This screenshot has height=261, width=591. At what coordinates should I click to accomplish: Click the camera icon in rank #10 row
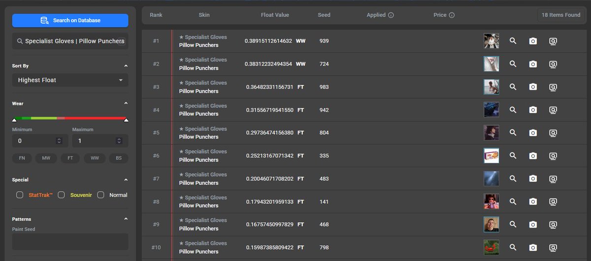coord(533,247)
